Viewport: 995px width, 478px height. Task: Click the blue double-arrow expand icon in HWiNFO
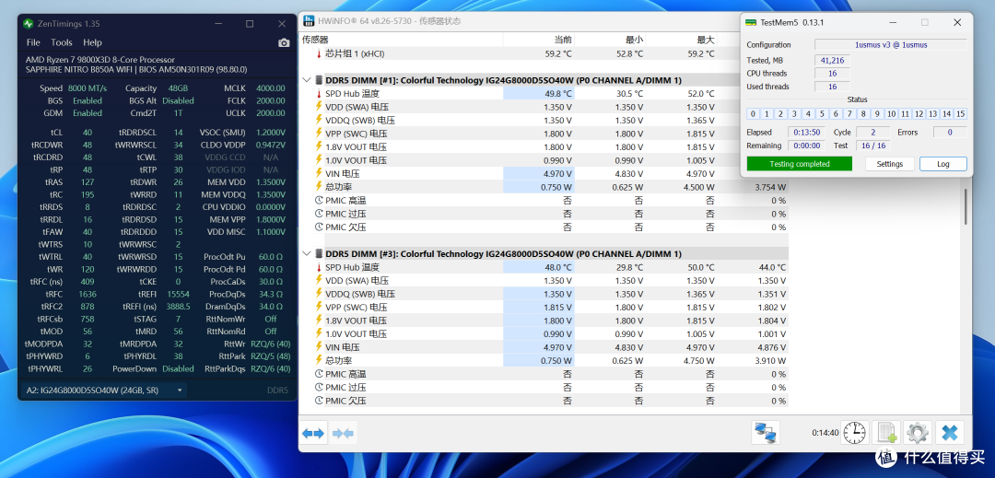(x=313, y=434)
